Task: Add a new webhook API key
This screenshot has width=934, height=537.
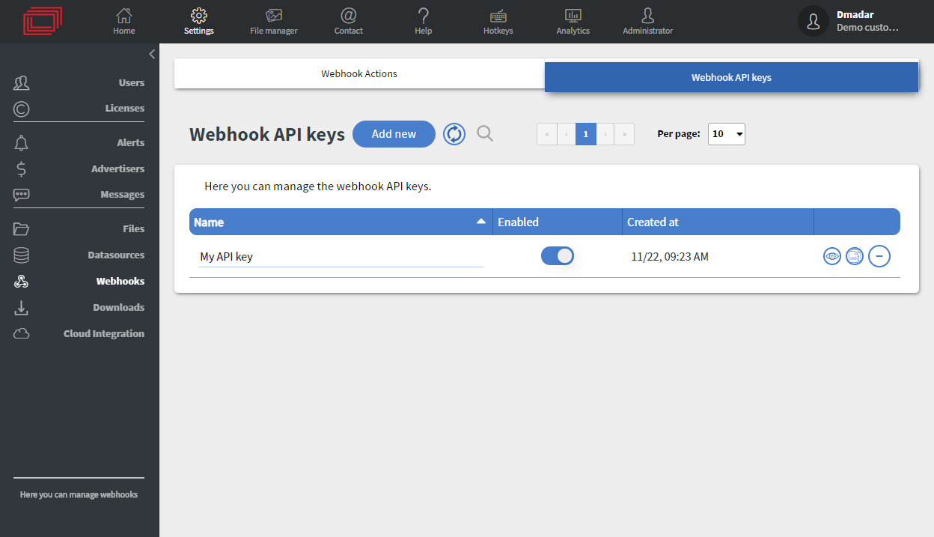Action: 394,133
